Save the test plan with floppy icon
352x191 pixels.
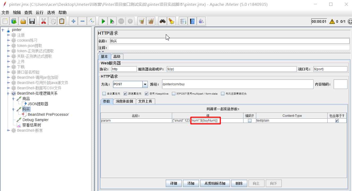(32, 21)
